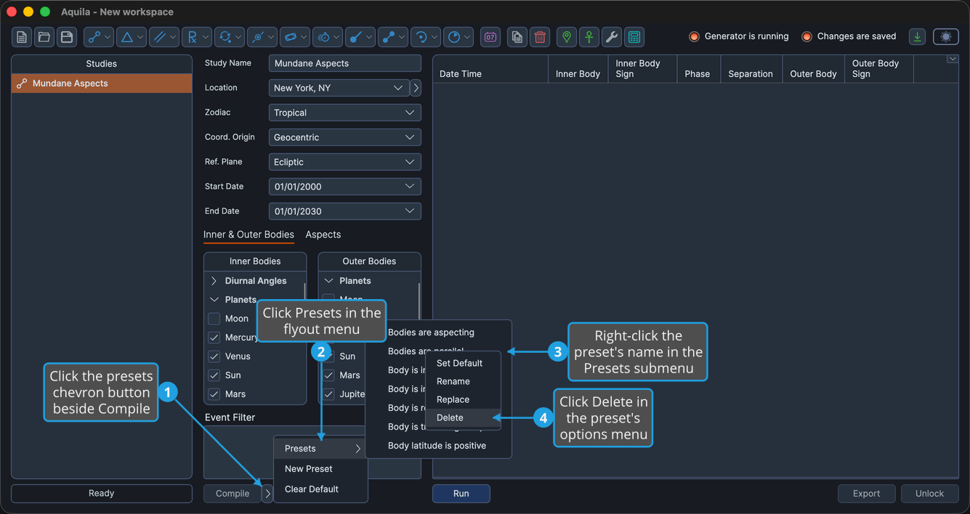
Task: Duplicate study with copy icon
Action: point(517,37)
